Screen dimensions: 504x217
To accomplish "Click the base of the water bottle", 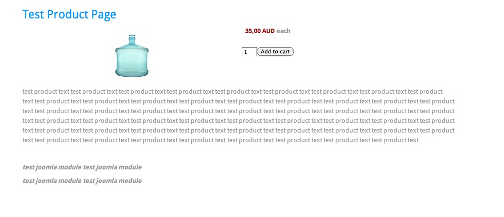I will coord(132,73).
